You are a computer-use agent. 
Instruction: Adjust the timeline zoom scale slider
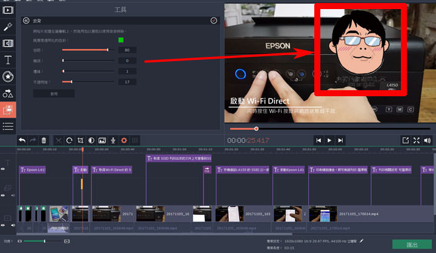pos(42,241)
